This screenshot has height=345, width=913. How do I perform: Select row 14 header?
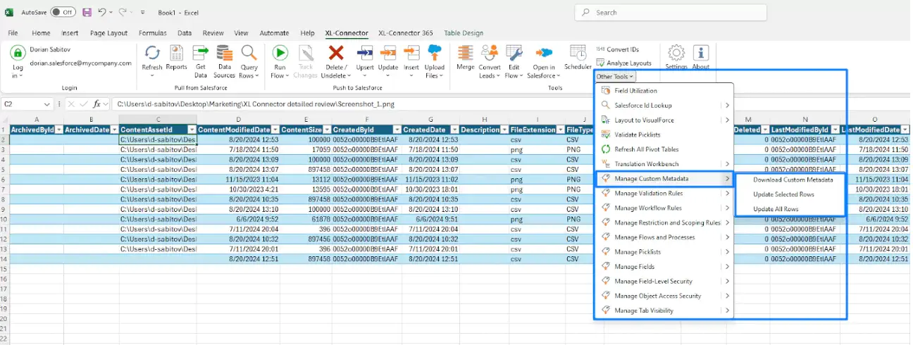[x=4, y=259]
